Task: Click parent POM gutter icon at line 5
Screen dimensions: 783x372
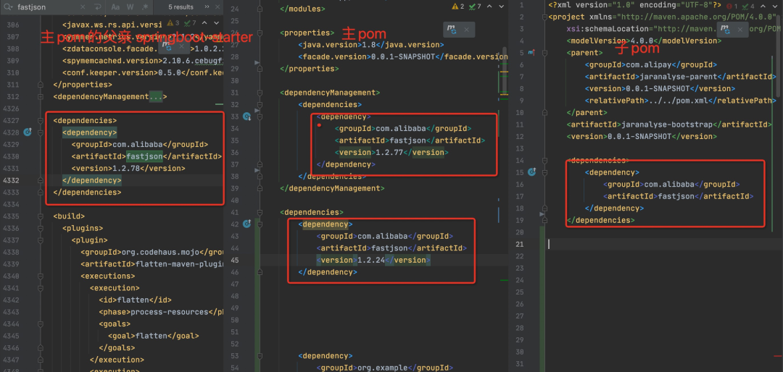Action: click(532, 52)
